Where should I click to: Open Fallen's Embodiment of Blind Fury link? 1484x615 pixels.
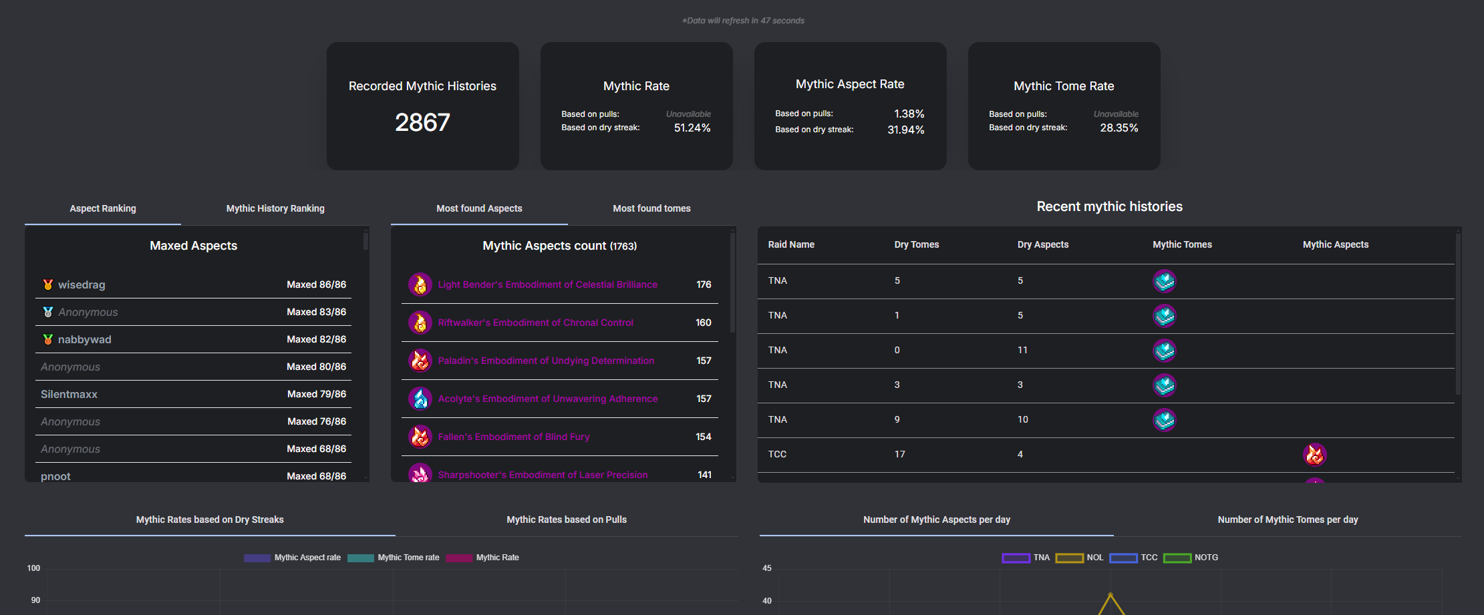pos(514,437)
